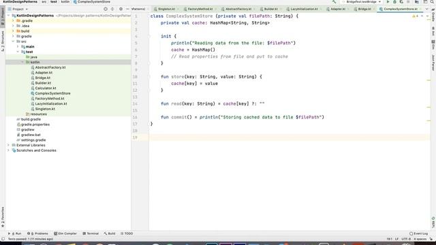
Task: Start debugging with the bug icon
Action: tap(394, 1)
